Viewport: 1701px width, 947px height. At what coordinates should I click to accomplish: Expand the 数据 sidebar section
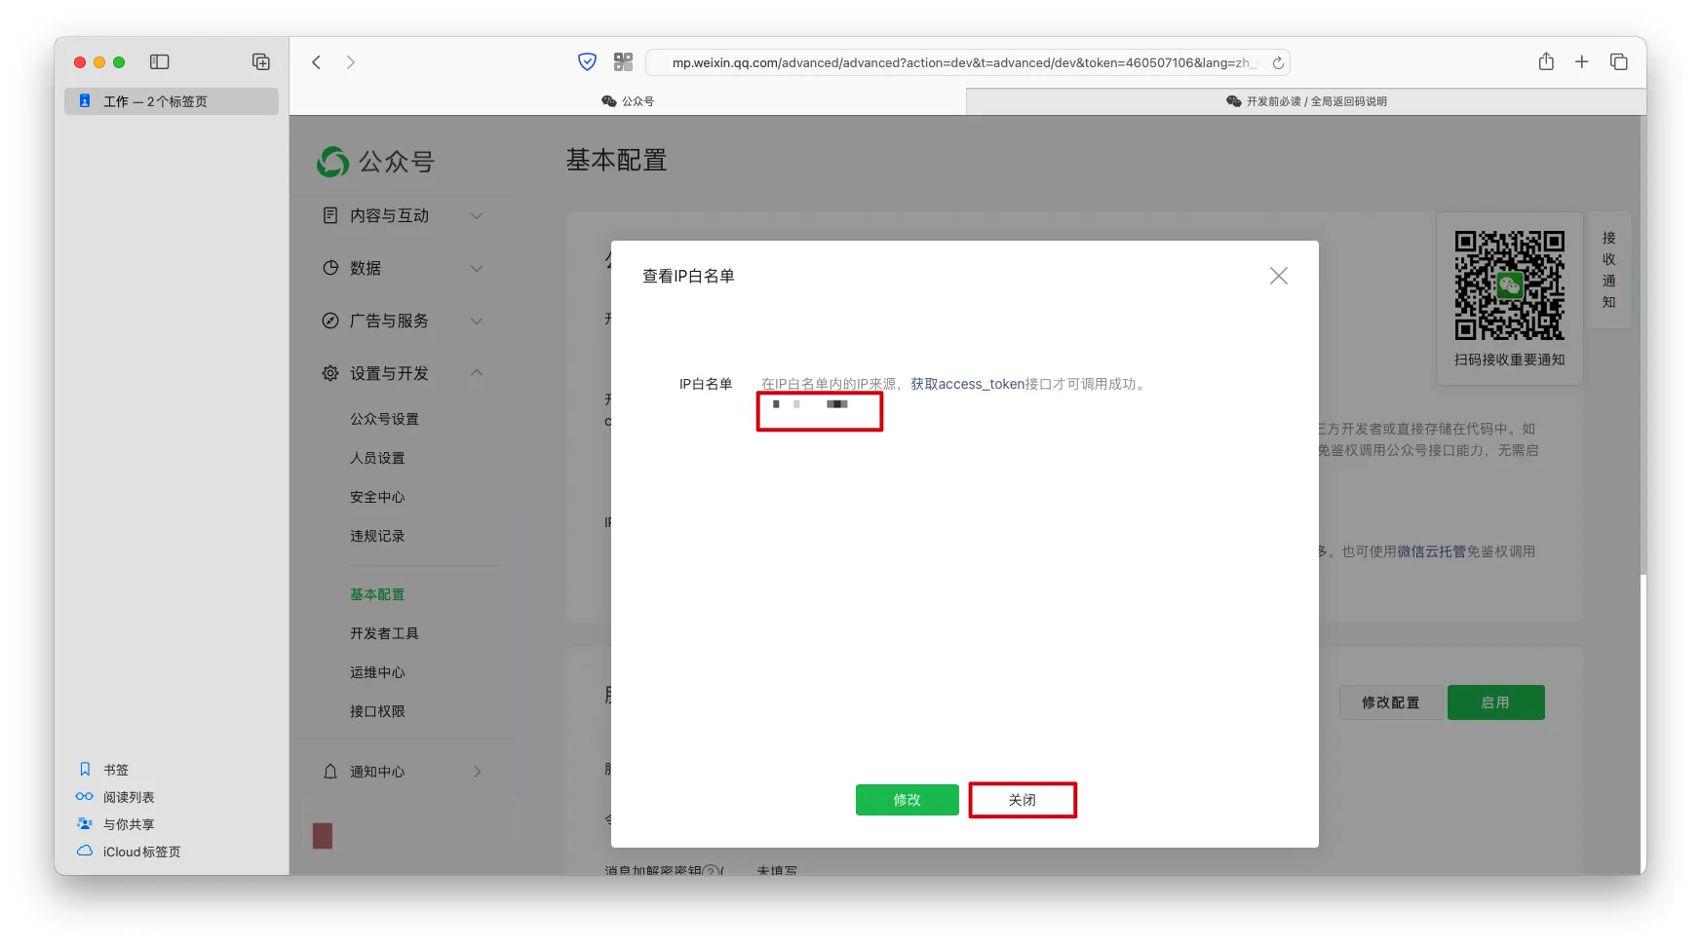pyautogui.click(x=402, y=269)
